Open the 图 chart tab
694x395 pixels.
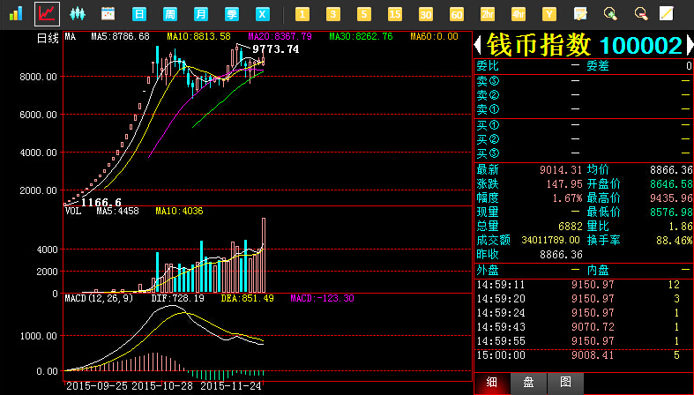(565, 383)
